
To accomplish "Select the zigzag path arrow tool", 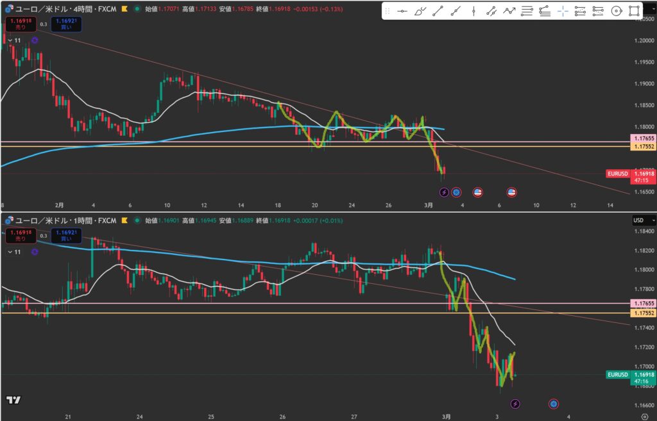I will [509, 11].
